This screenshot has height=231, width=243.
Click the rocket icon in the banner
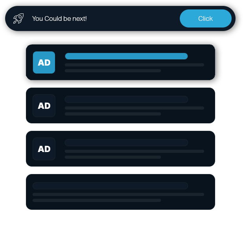click(x=18, y=18)
